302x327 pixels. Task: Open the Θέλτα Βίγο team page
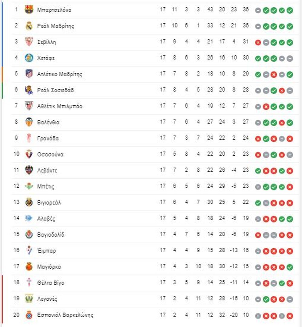[x=50, y=283]
